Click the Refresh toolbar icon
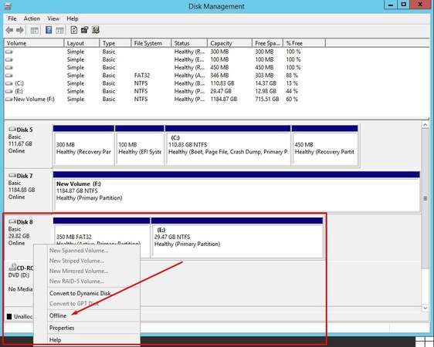 pos(73,30)
